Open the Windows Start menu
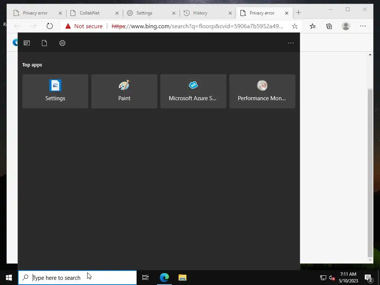Screen dimensions: 380x285 click(x=9, y=278)
